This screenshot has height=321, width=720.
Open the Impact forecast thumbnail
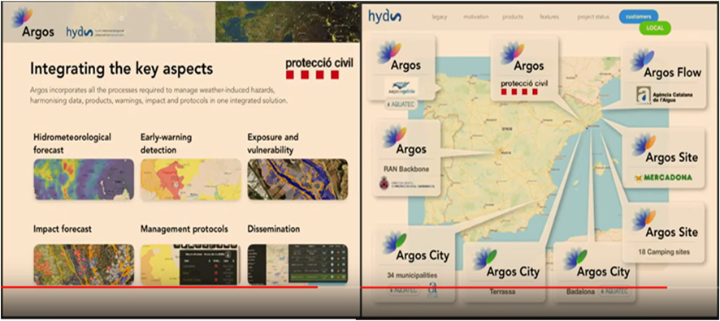click(x=84, y=265)
